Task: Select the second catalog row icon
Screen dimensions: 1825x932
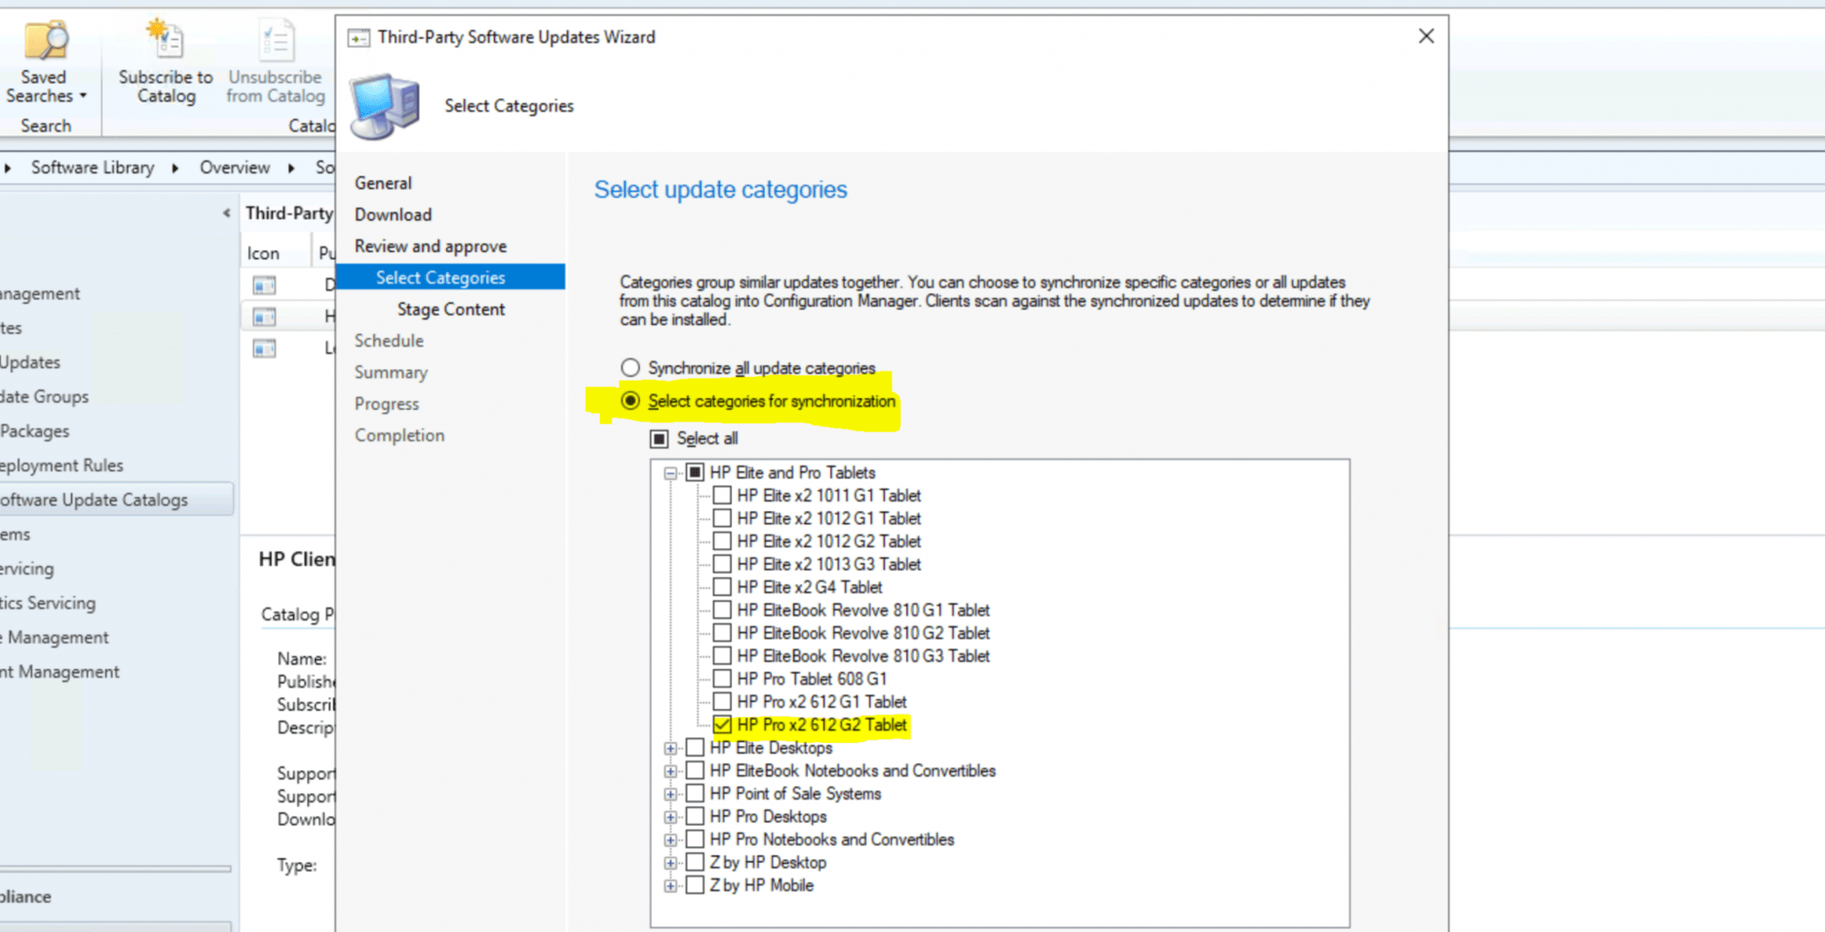Action: pyautogui.click(x=265, y=317)
